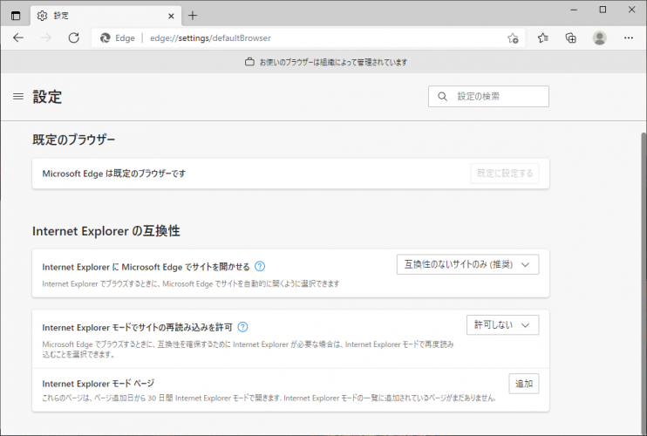Viewport: 647px width, 436px height.
Task: Click the forward arrow button
Action: click(x=46, y=38)
